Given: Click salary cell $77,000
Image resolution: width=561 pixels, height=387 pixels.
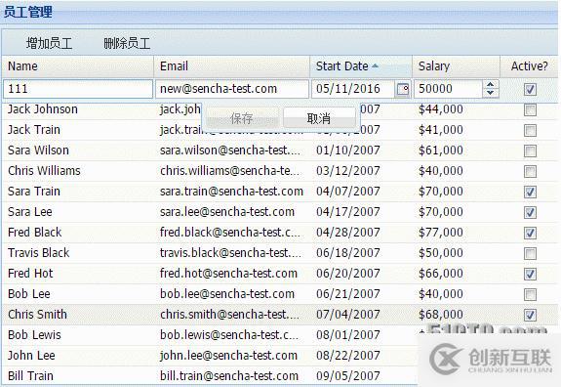Looking at the screenshot, I should tap(441, 233).
